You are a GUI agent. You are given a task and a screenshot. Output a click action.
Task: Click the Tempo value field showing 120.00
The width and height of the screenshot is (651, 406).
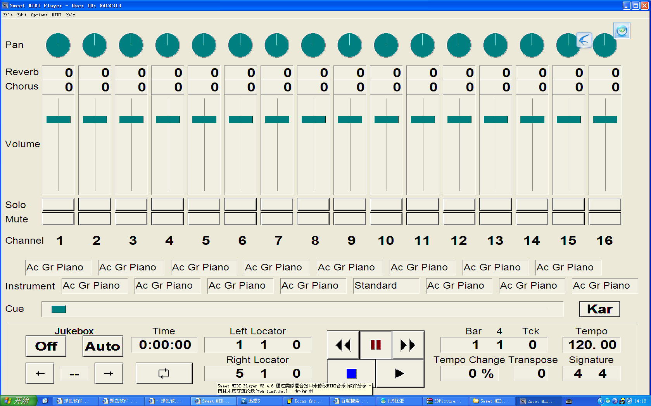(x=592, y=345)
